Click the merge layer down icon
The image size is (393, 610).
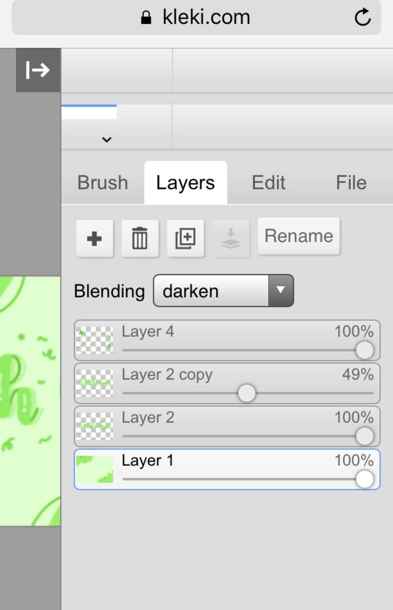[231, 238]
